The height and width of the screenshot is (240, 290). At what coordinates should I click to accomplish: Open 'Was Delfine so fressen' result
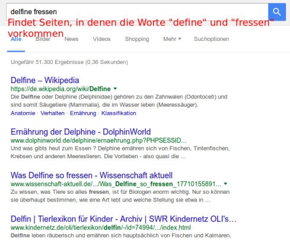91,175
